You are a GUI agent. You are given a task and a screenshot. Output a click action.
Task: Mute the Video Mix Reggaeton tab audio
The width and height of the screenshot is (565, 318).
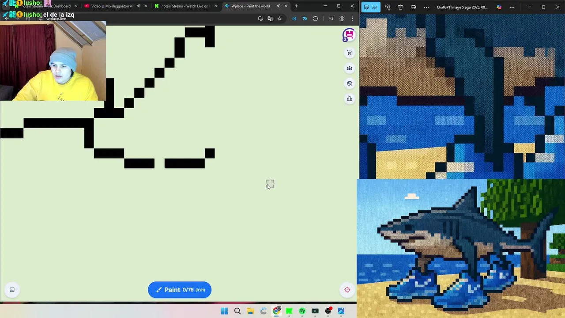(138, 6)
